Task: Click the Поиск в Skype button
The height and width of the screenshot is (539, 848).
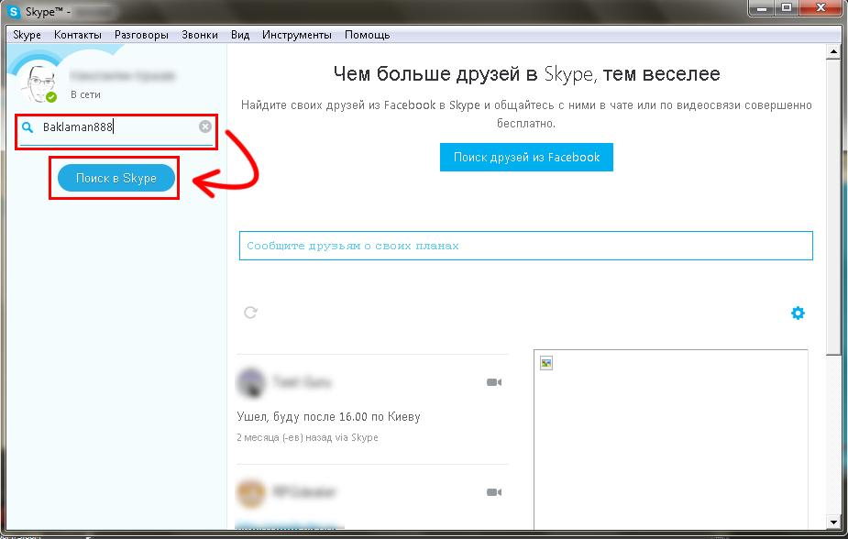Action: click(116, 178)
